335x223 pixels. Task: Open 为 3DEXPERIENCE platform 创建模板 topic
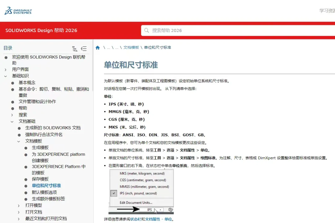pos(58,157)
